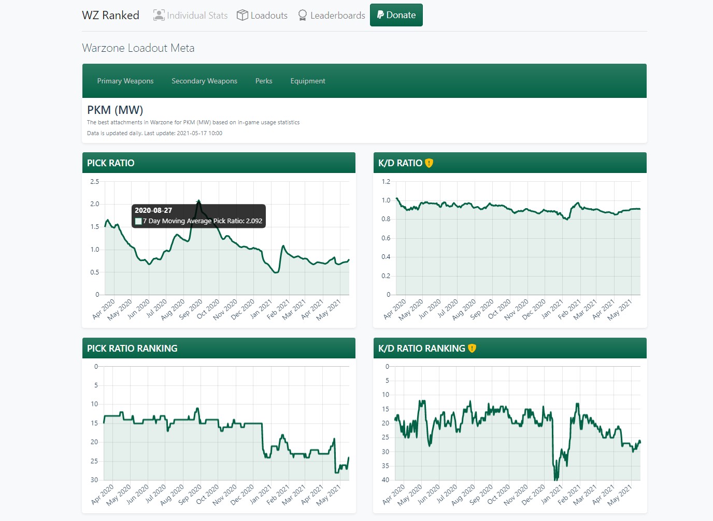Click the Pick Ratio peak data point
The image size is (713, 521).
(x=198, y=201)
